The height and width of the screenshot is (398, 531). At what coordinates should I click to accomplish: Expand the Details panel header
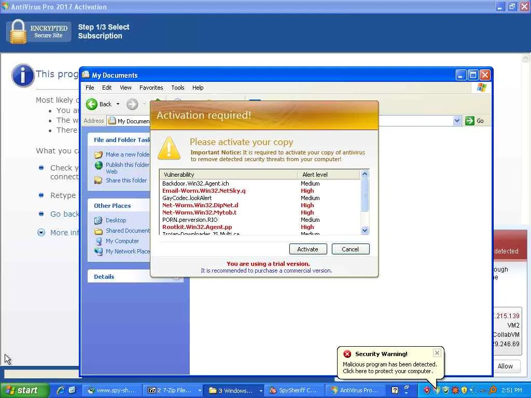pyautogui.click(x=135, y=277)
